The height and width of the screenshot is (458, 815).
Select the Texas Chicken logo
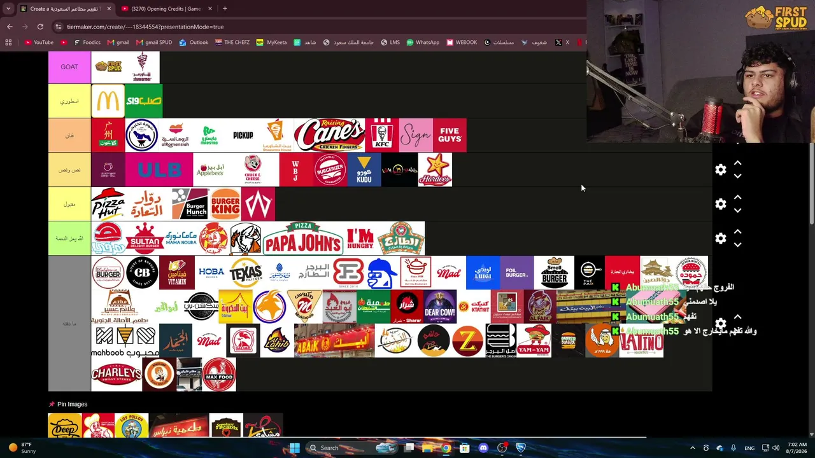(246, 273)
